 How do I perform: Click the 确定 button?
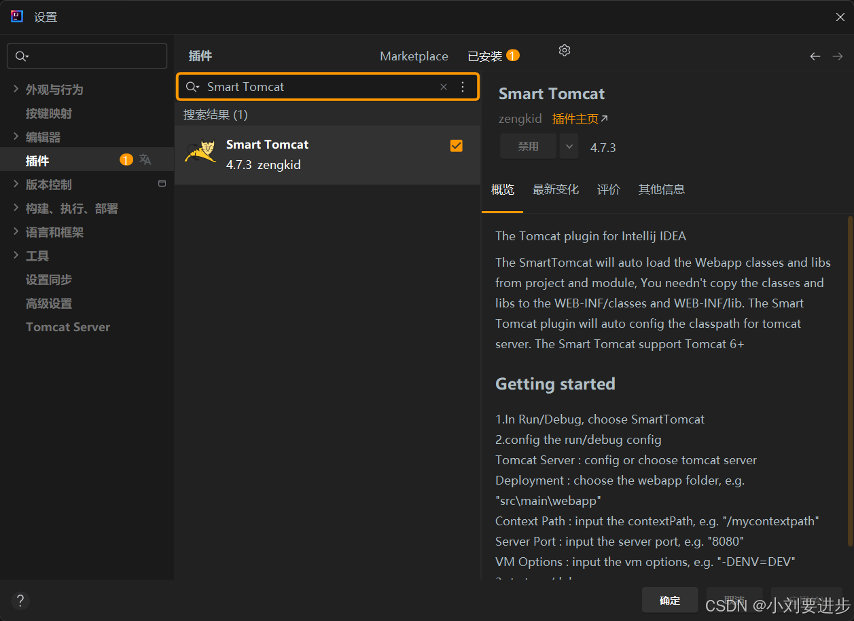tap(670, 600)
